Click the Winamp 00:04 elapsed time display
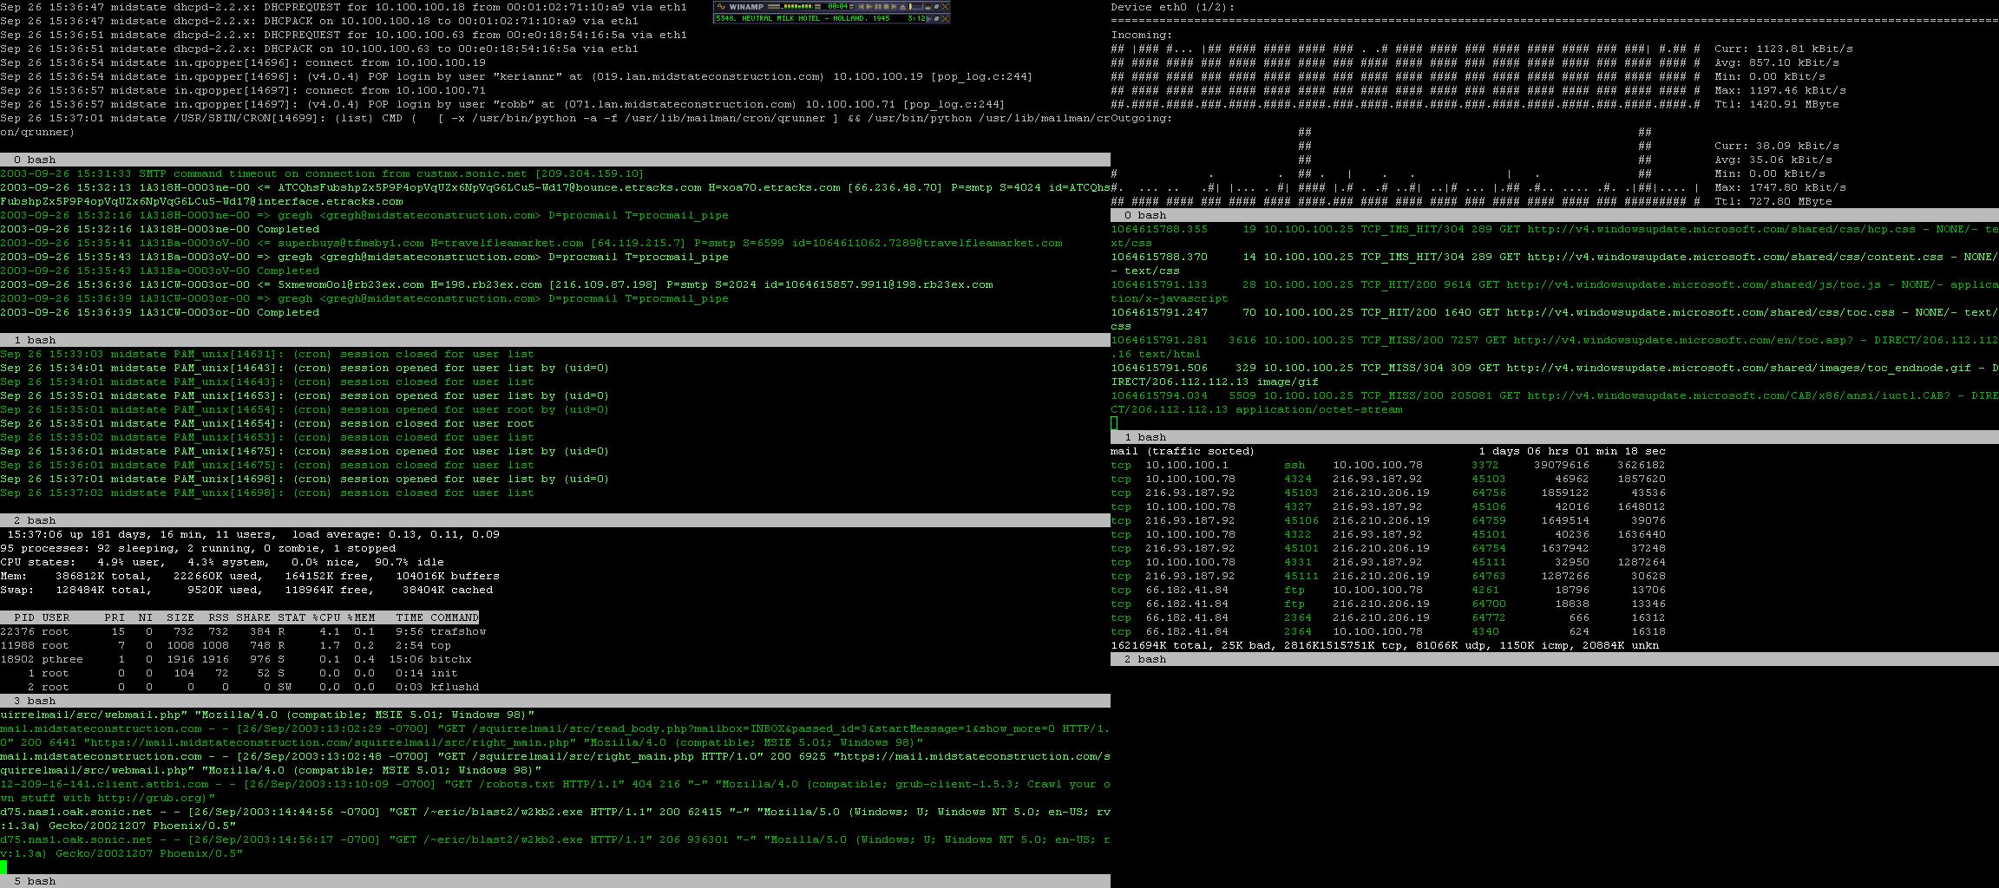1999x888 pixels. pos(838,6)
